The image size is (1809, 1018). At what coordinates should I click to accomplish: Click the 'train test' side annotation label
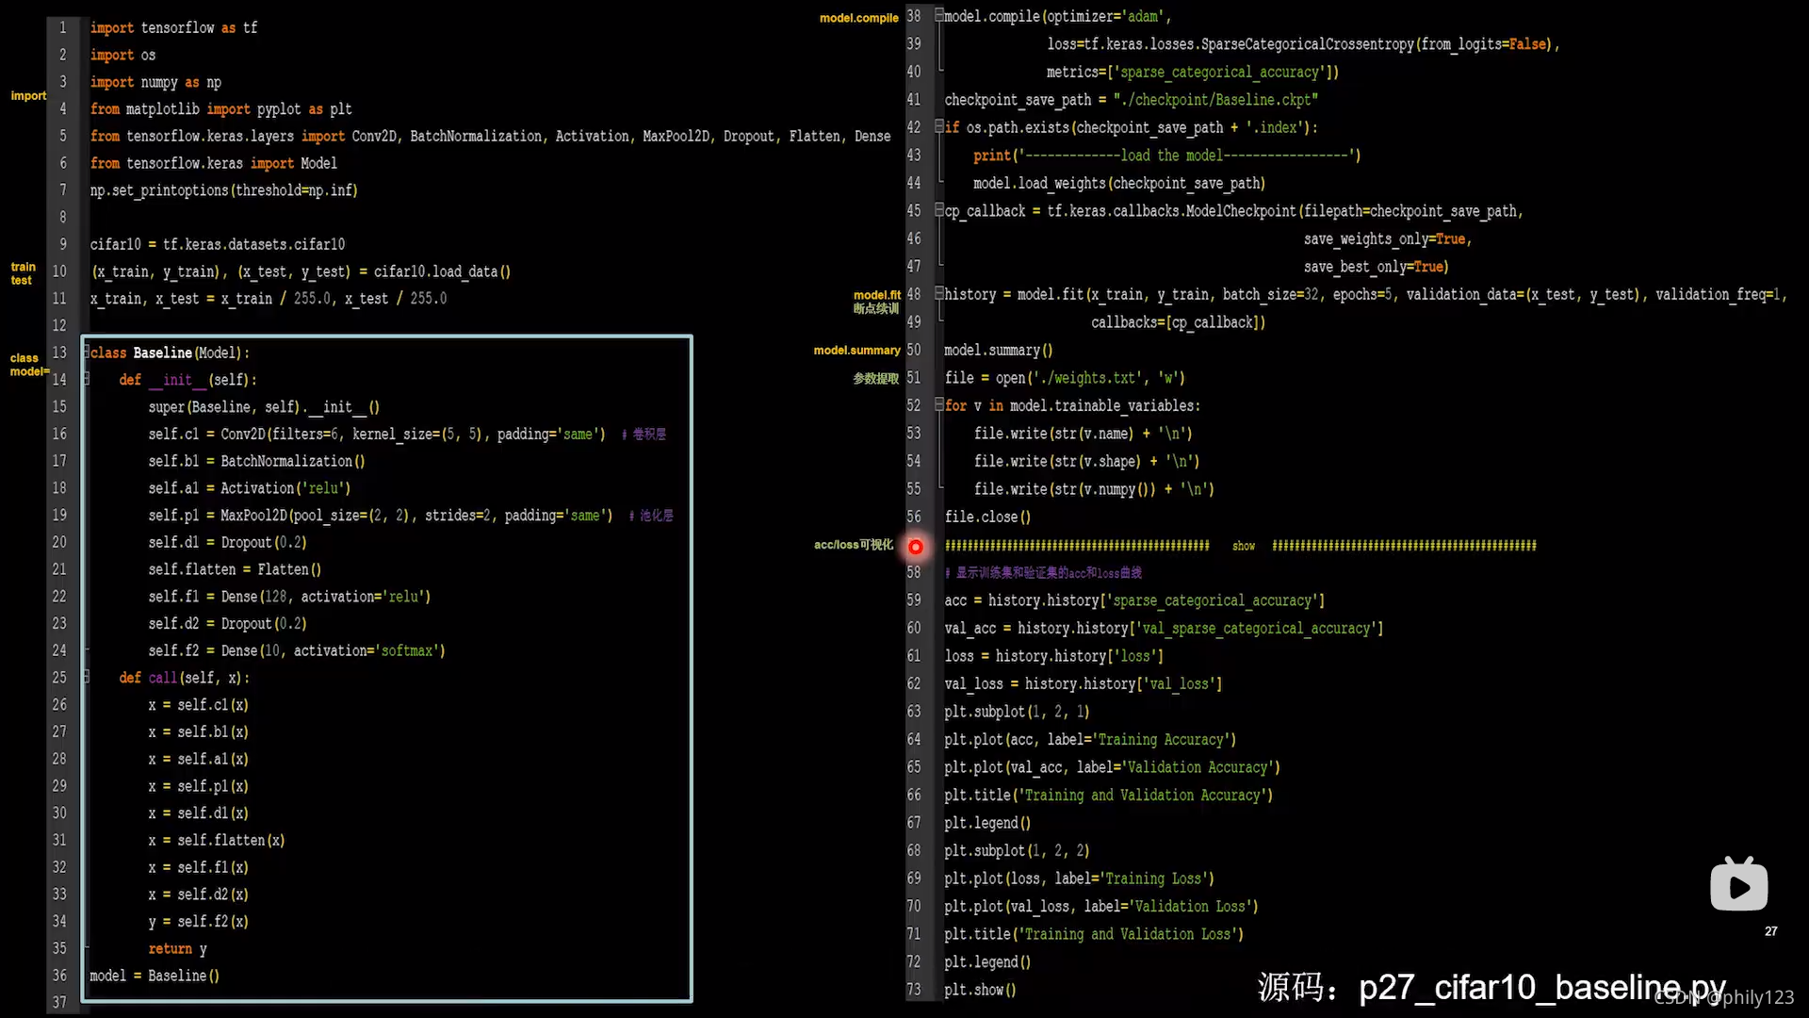click(x=23, y=273)
